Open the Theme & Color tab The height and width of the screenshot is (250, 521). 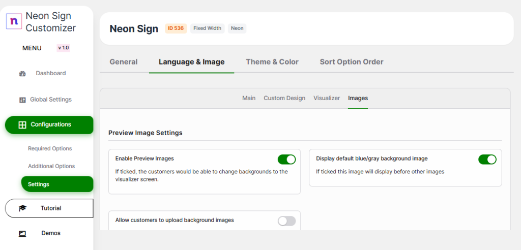pyautogui.click(x=272, y=62)
